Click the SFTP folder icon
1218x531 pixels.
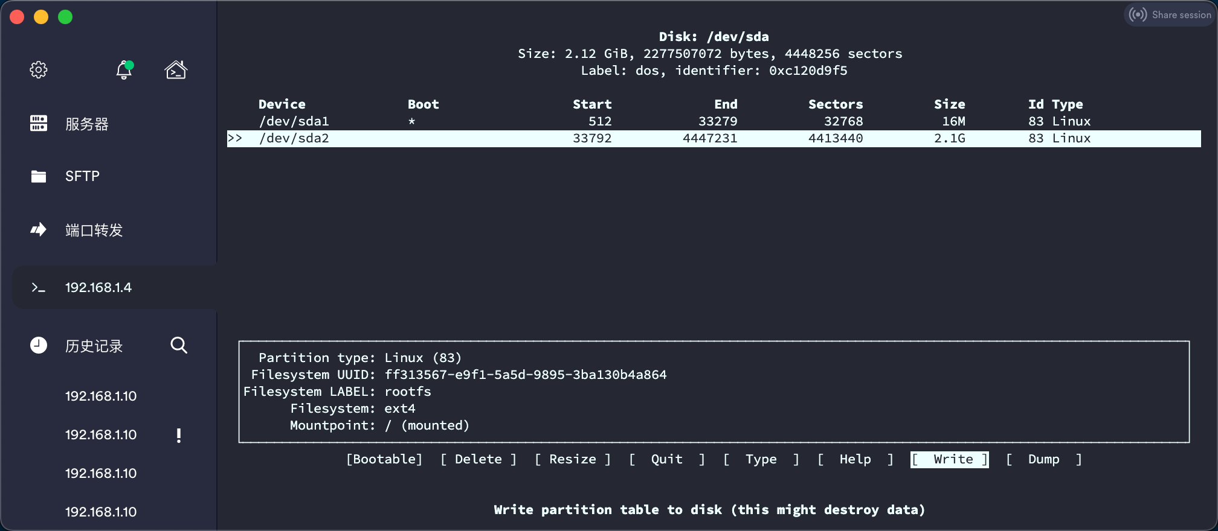(x=39, y=176)
